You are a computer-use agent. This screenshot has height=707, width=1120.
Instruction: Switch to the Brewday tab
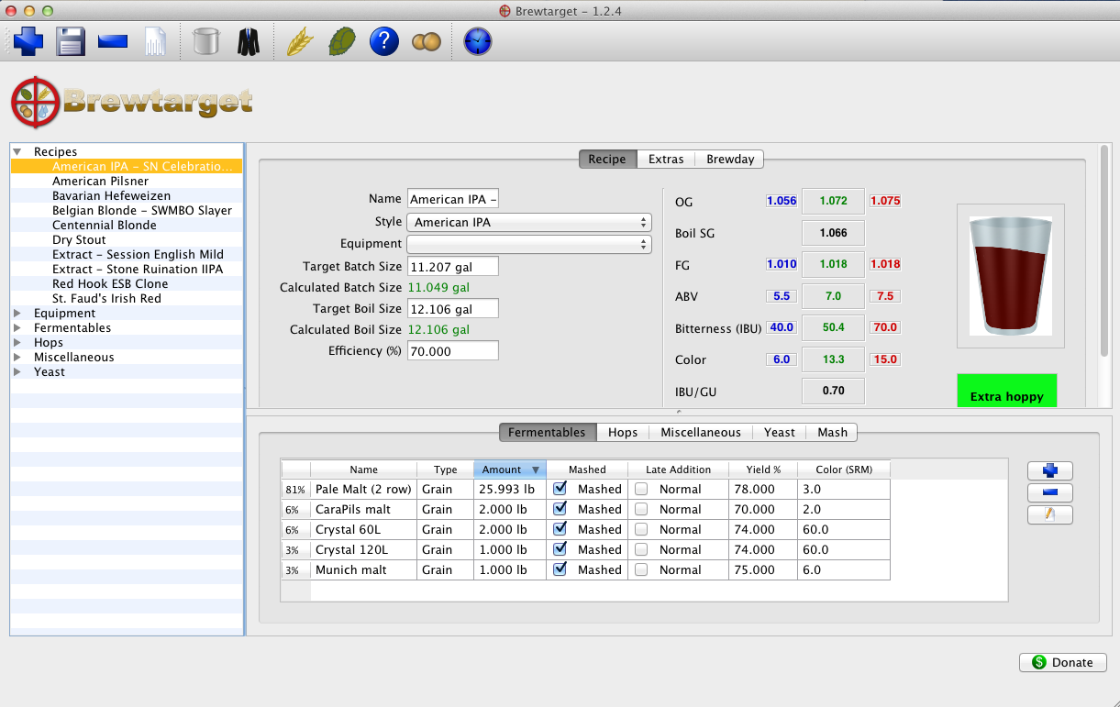point(729,159)
